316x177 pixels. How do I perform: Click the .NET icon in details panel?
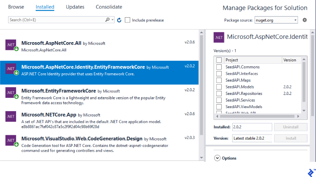coord(219,37)
